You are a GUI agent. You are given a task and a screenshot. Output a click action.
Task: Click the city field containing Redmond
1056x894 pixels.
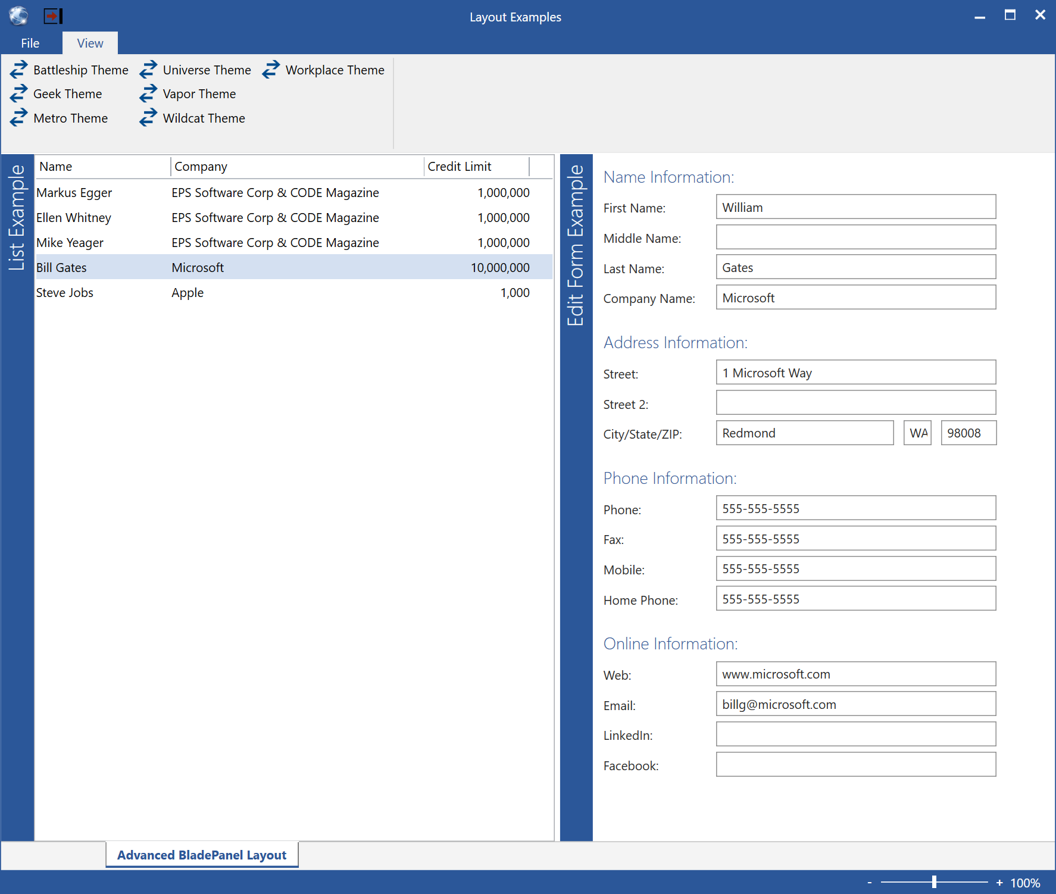804,433
